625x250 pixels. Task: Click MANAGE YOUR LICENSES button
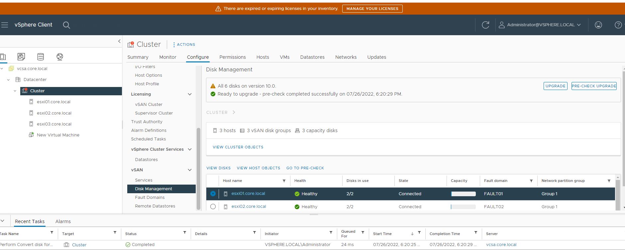372,9
